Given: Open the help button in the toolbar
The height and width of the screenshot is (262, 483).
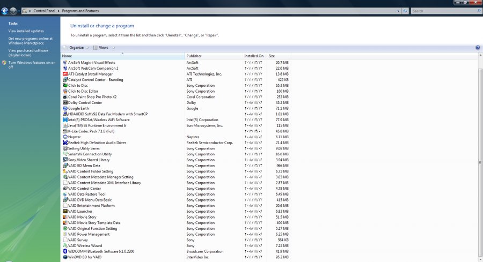Looking at the screenshot, I should 478,48.
